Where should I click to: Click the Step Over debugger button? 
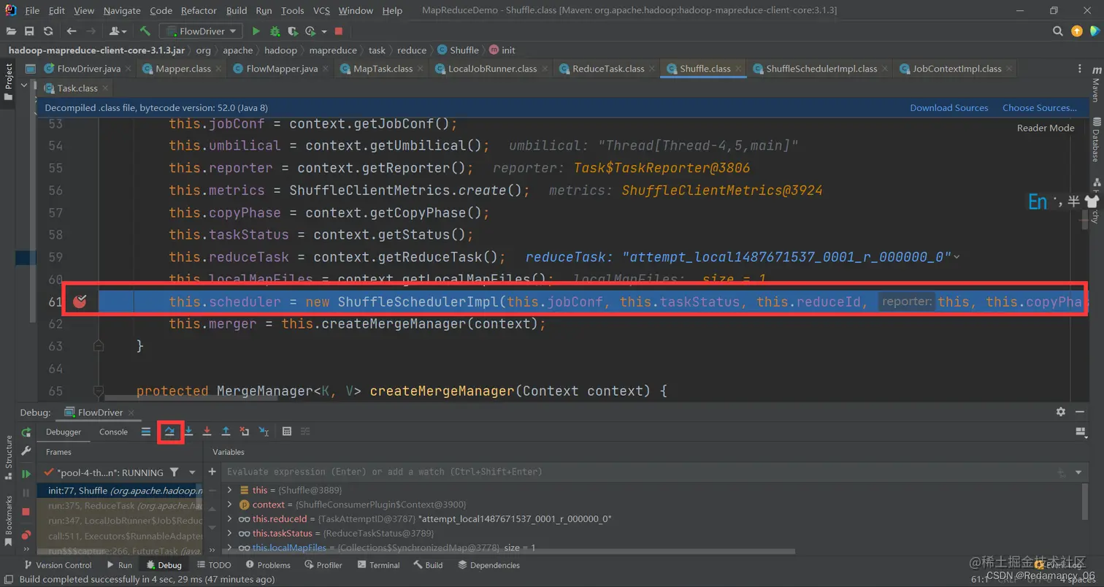(x=169, y=431)
